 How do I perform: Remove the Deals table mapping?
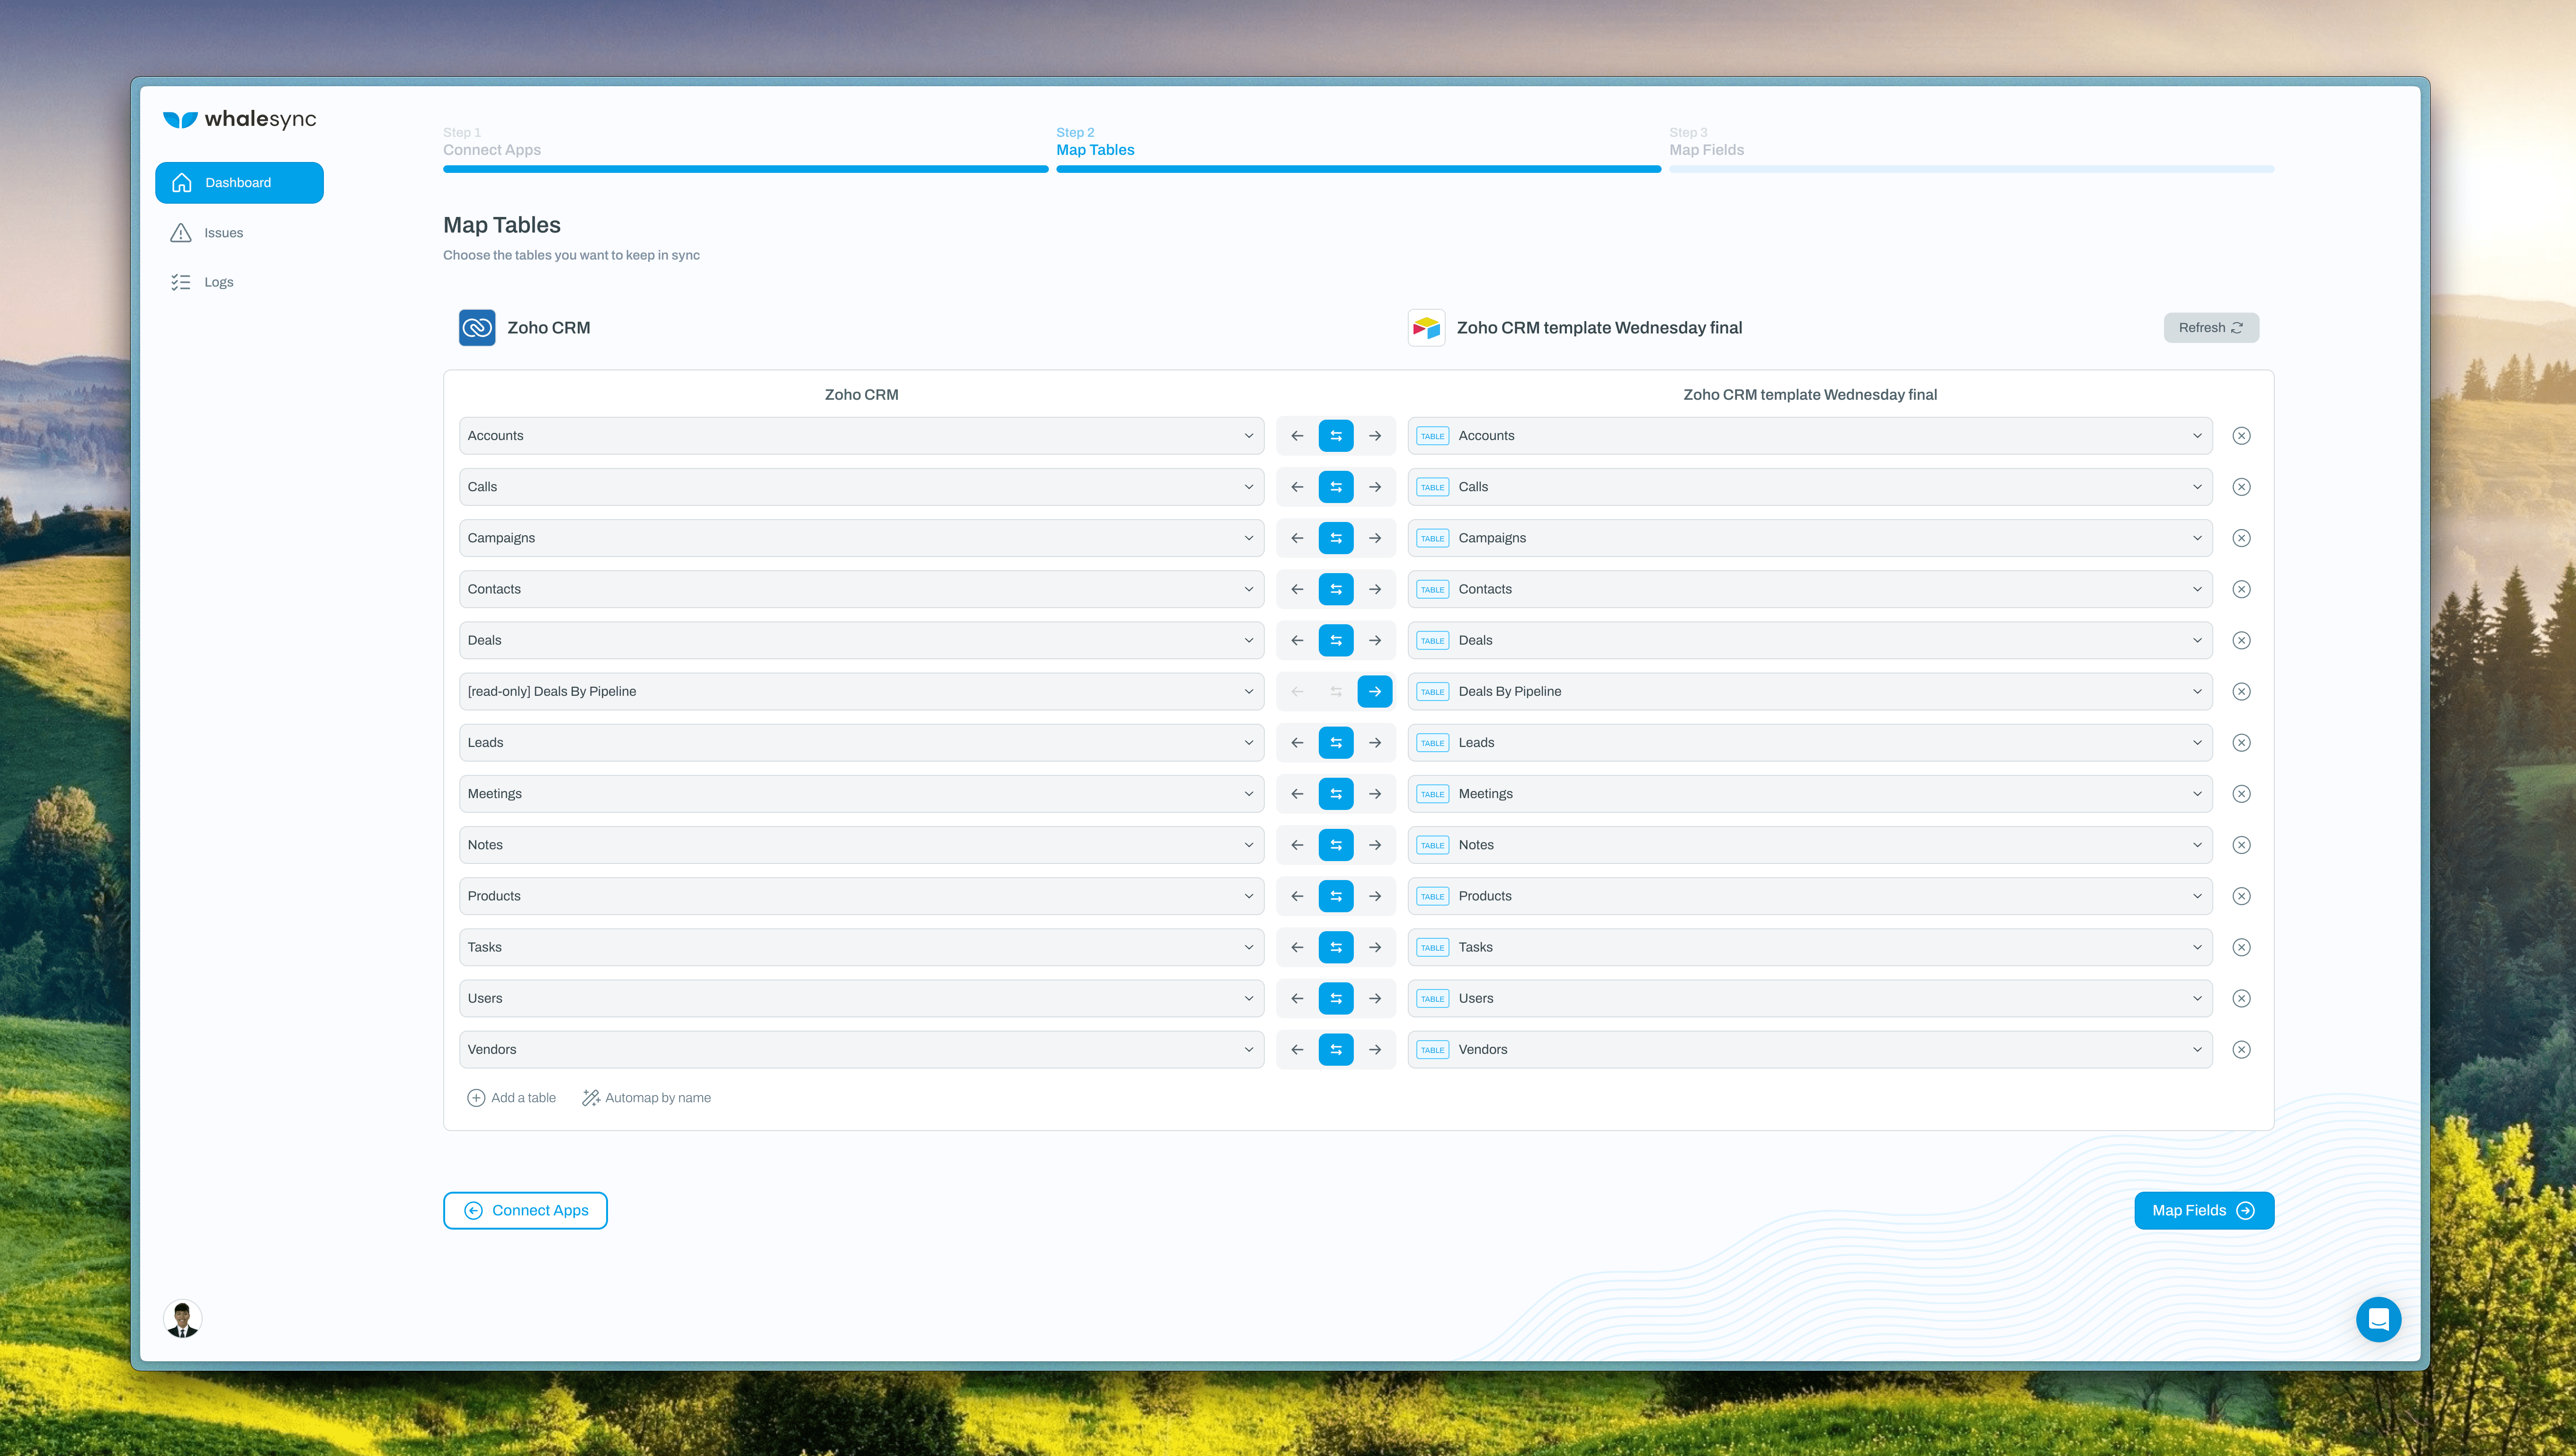coord(2241,640)
